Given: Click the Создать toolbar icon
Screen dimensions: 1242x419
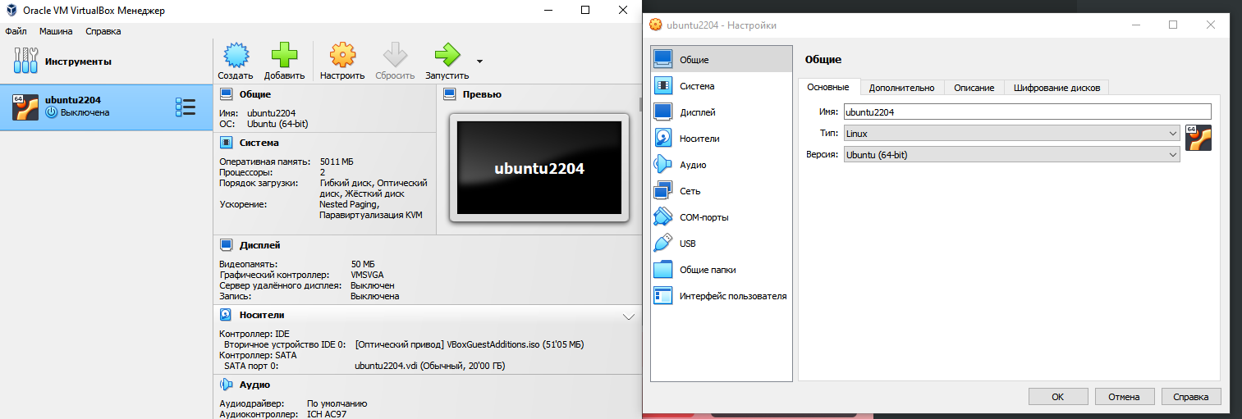Looking at the screenshot, I should pyautogui.click(x=236, y=55).
